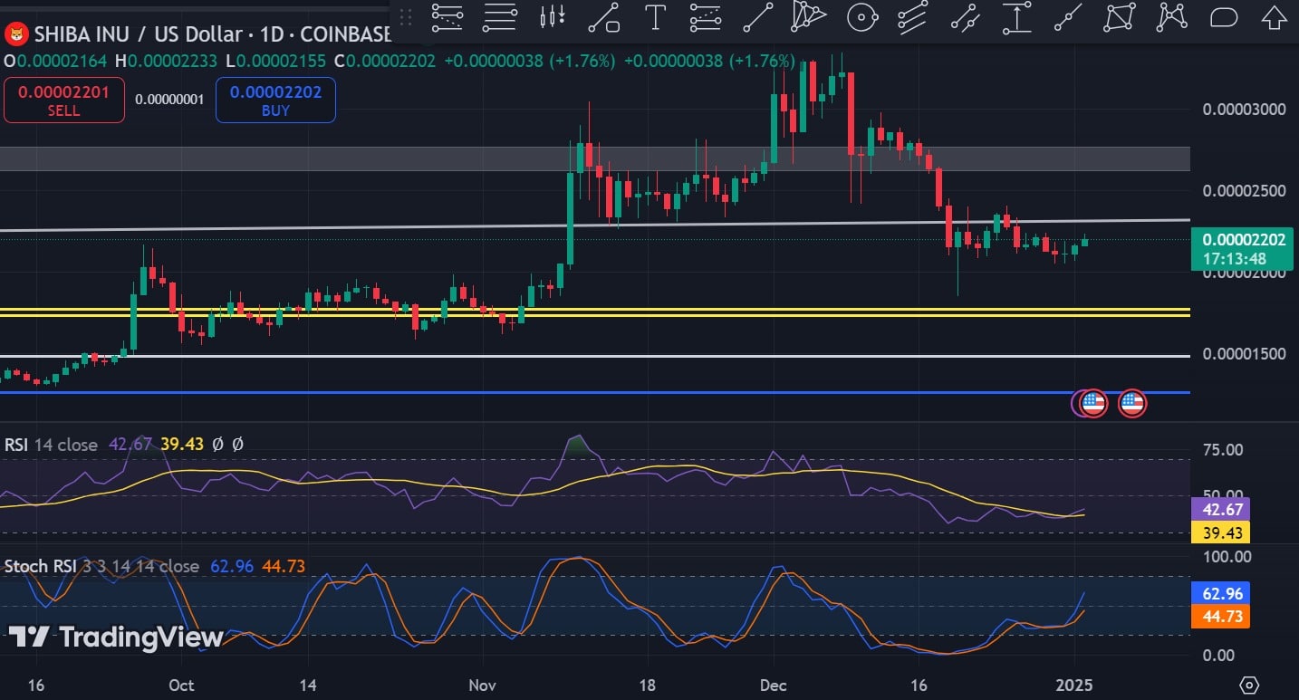The height and width of the screenshot is (700, 1299).
Task: Click the Oct label on the time axis
Action: 181,685
